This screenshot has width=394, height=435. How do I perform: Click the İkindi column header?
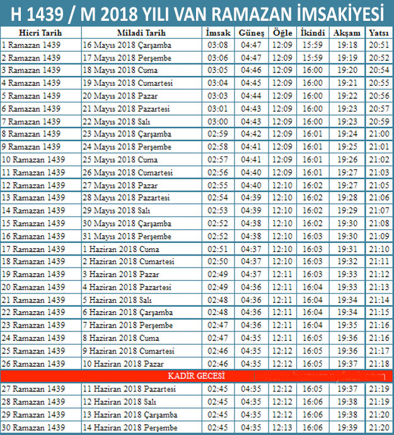(x=312, y=32)
